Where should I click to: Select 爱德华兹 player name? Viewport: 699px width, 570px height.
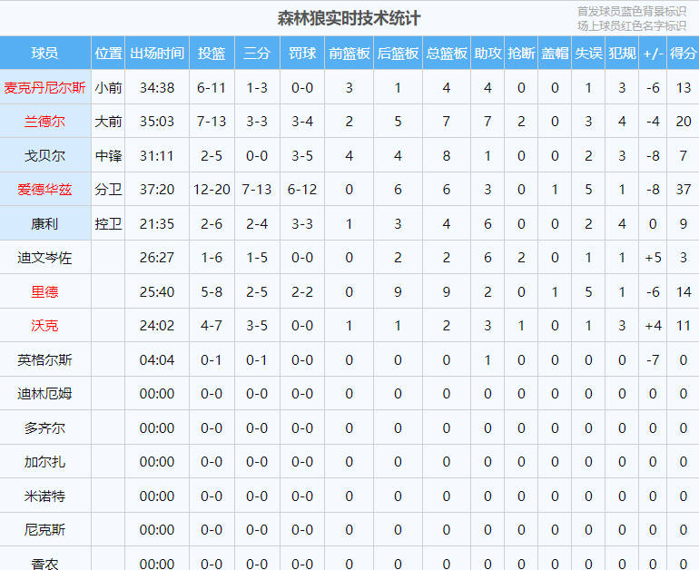point(45,190)
